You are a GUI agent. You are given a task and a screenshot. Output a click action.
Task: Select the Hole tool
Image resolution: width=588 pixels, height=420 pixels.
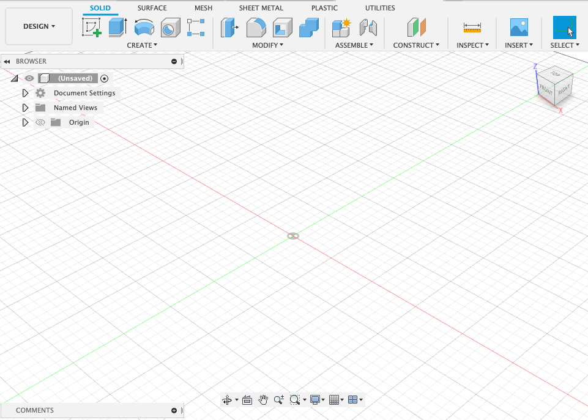point(169,28)
